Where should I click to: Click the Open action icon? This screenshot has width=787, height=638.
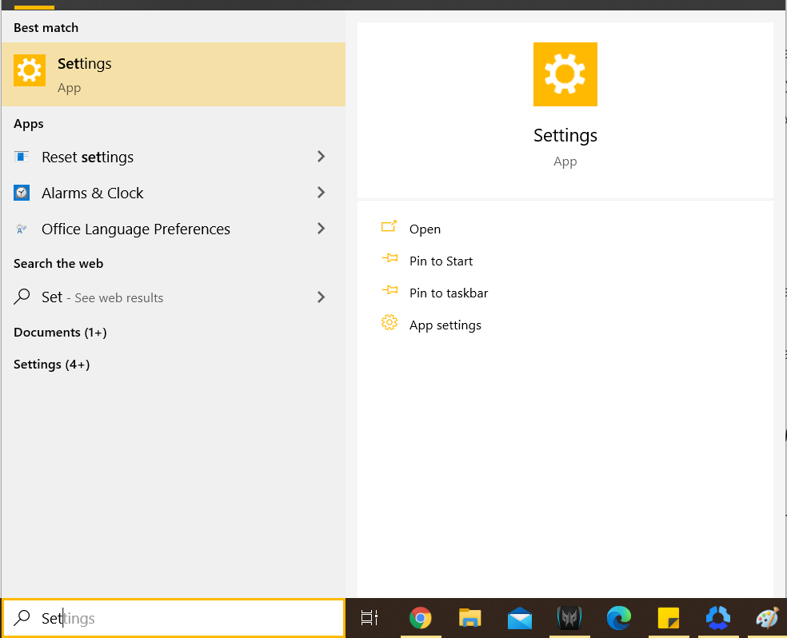pos(389,227)
